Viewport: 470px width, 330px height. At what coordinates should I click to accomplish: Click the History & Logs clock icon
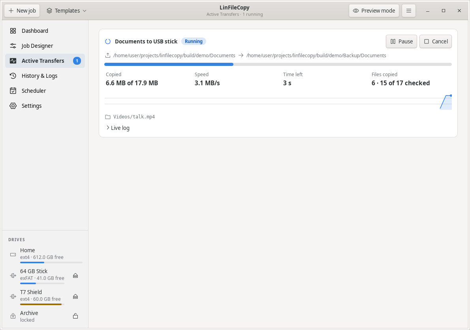click(13, 76)
